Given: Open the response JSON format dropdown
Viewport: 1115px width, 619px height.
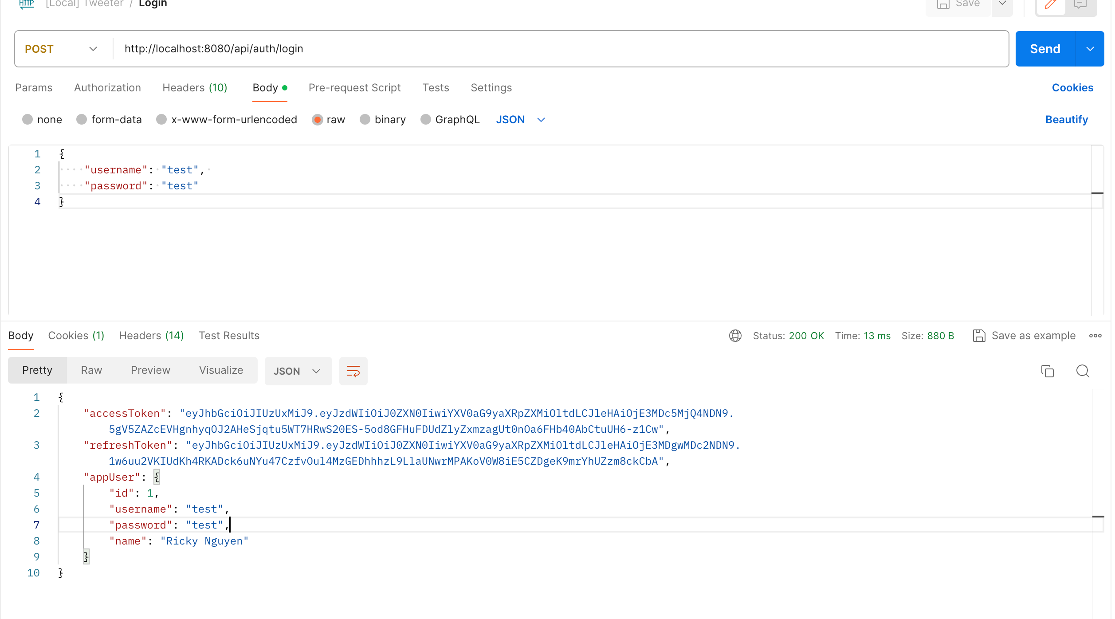Looking at the screenshot, I should (x=298, y=371).
